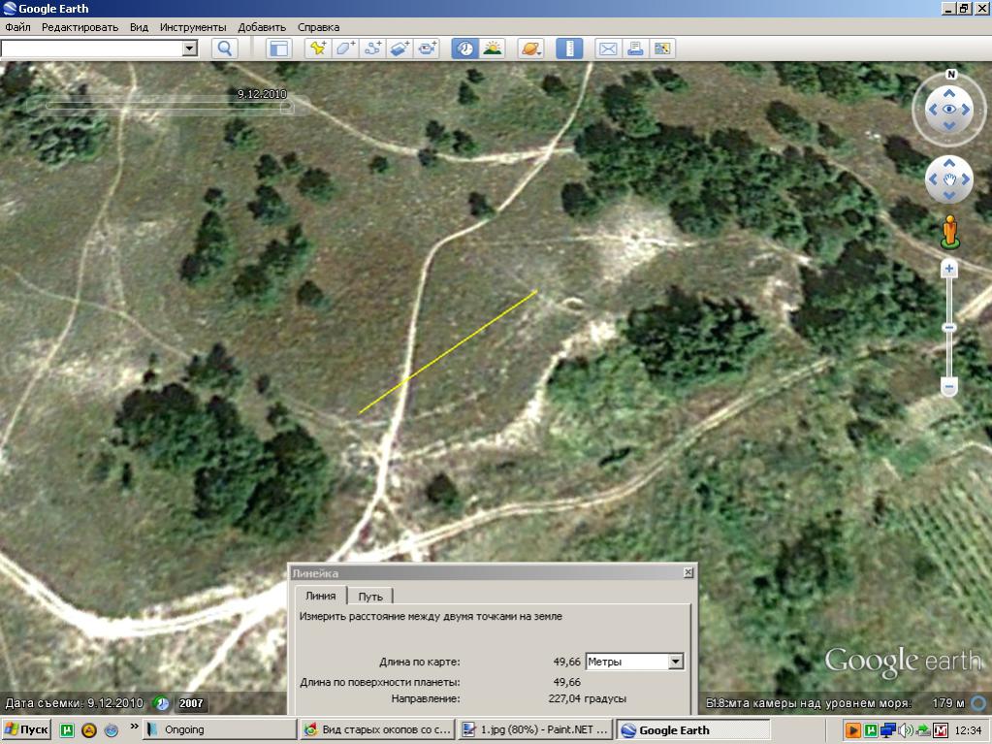Click the red M tray icon
992x744 pixels.
point(941,730)
